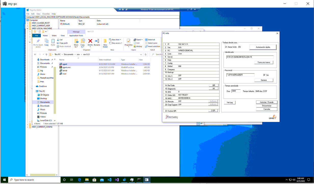
Task: Switch to the View ribbon tab
Action: tap(63, 36)
